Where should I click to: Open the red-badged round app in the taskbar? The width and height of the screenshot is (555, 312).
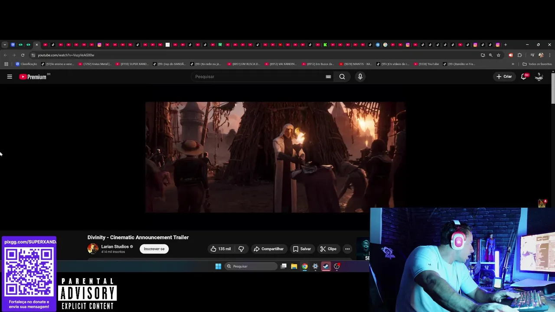(x=337, y=266)
